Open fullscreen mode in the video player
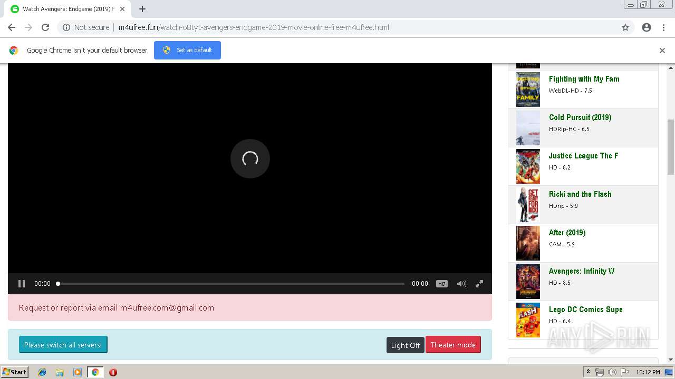675x379 pixels. (479, 284)
